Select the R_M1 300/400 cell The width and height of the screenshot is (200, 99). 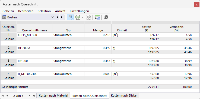point(34,74)
